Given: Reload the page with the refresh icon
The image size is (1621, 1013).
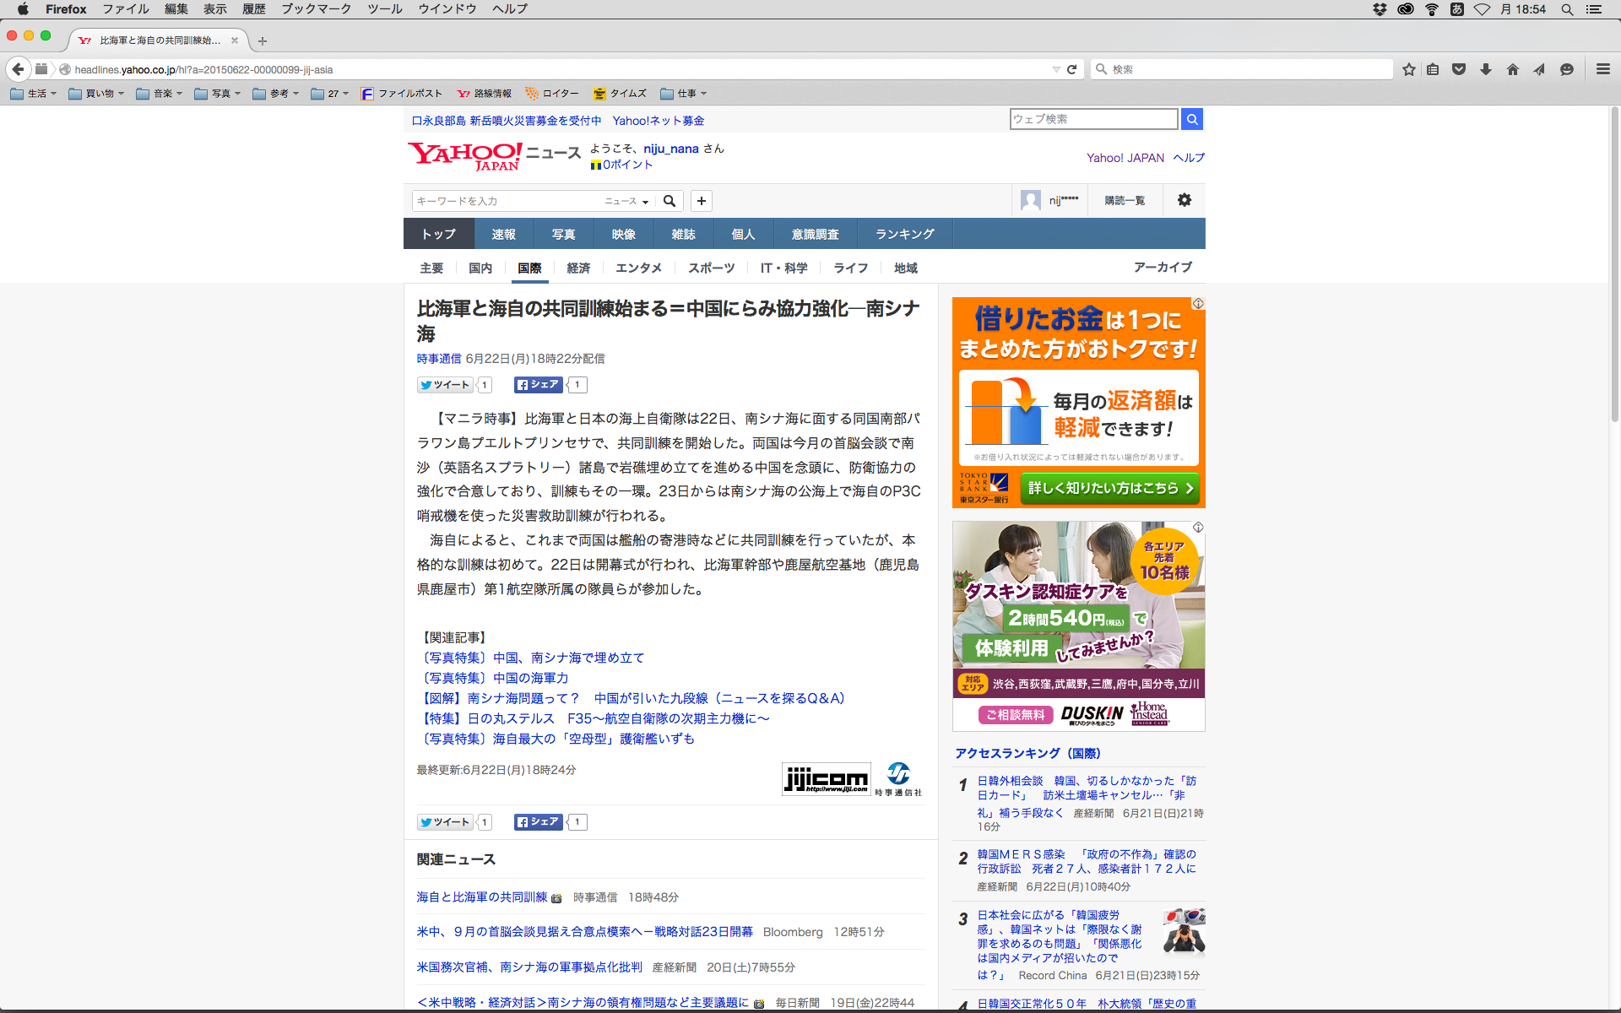Looking at the screenshot, I should click(x=1072, y=69).
